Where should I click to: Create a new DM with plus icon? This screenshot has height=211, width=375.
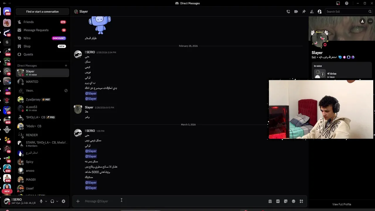point(66,66)
